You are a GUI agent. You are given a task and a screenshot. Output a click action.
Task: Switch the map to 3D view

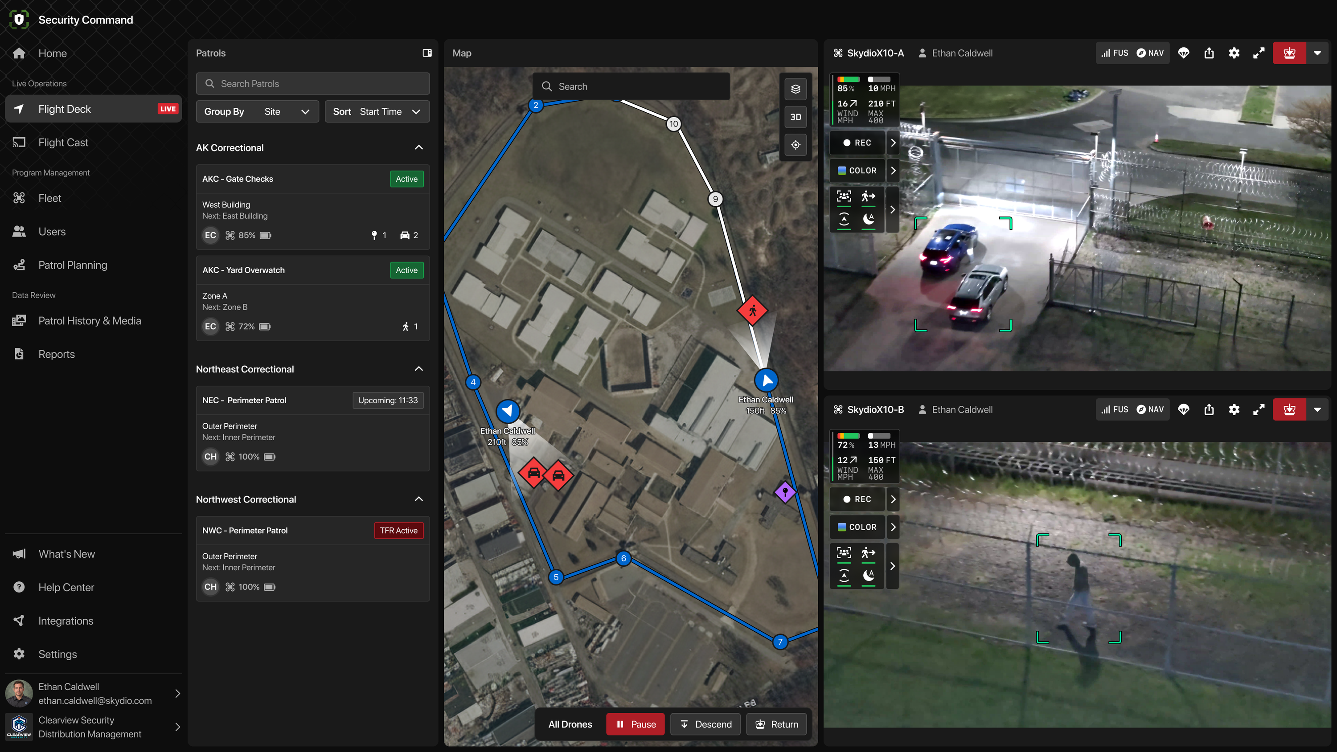click(795, 117)
